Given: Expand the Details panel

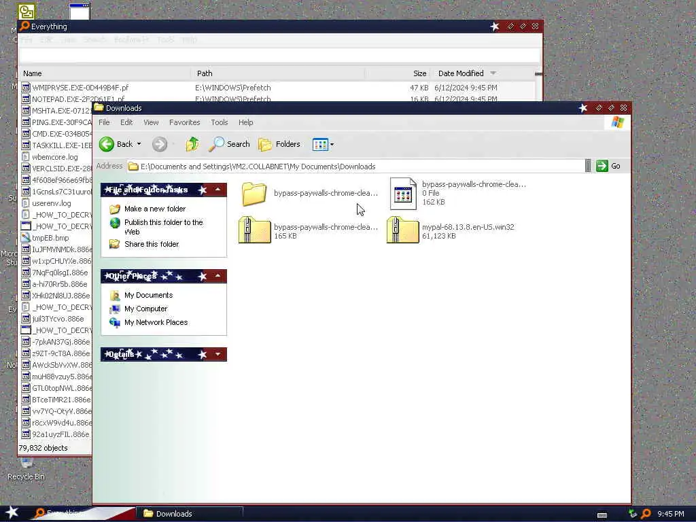Looking at the screenshot, I should 218,354.
